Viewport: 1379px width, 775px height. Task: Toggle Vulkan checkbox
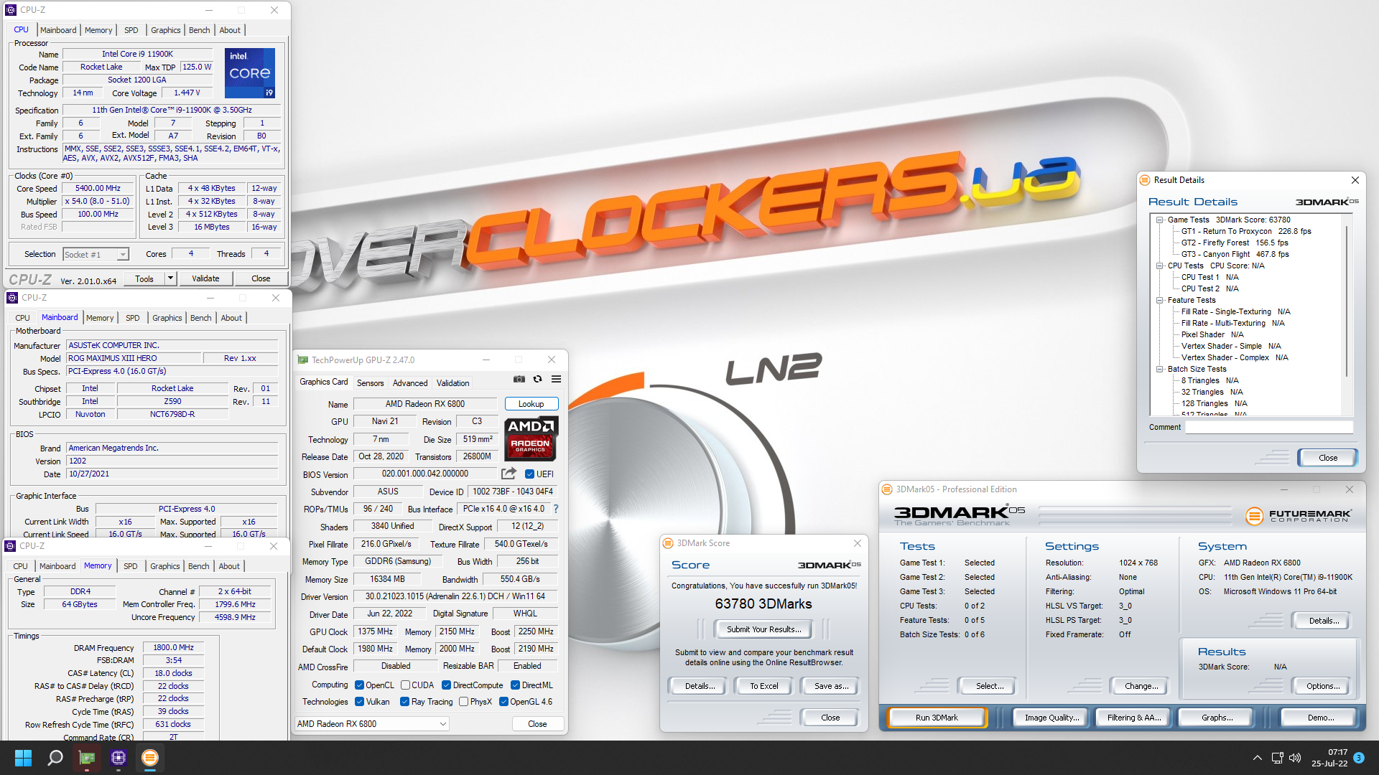click(359, 702)
